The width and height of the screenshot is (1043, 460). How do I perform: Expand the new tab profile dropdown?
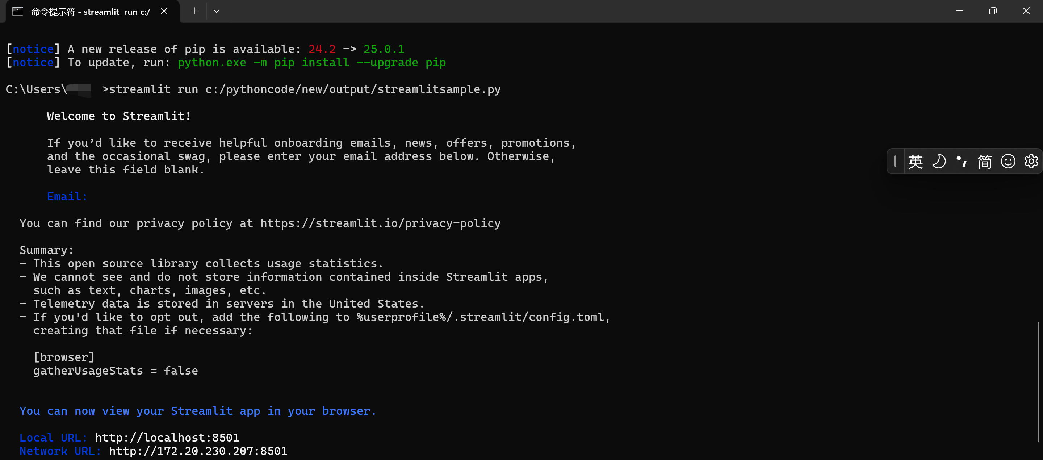point(217,11)
